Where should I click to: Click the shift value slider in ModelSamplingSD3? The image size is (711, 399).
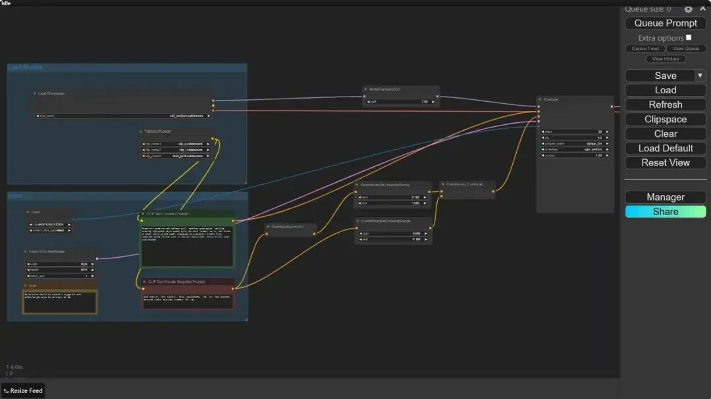coord(400,102)
